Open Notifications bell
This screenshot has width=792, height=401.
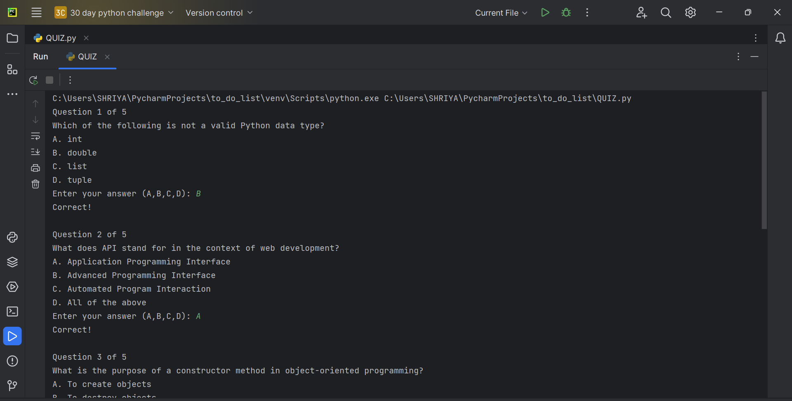point(780,38)
